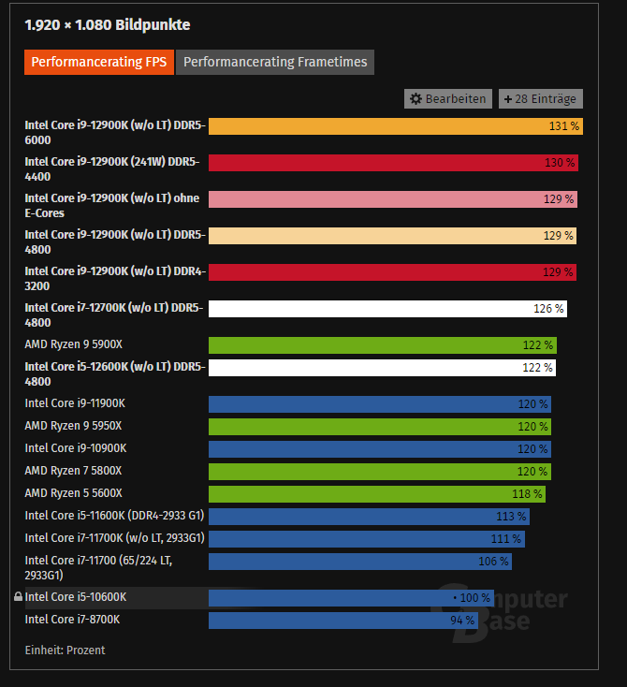Expand the +28 Einträge list
The width and height of the screenshot is (627, 687).
click(x=541, y=99)
